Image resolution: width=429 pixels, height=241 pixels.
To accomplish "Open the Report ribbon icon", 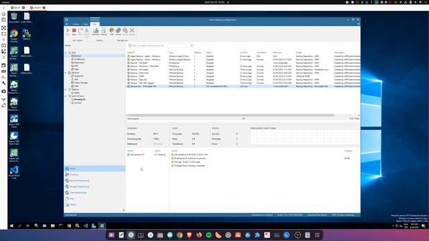I will pos(104,31).
